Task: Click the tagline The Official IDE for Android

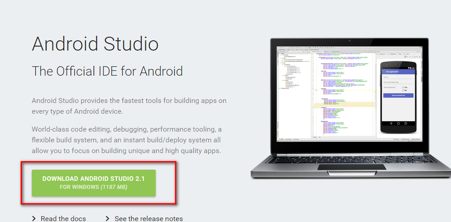Action: [x=107, y=71]
